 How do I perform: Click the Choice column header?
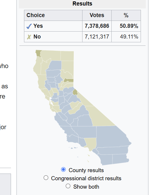click(53, 15)
